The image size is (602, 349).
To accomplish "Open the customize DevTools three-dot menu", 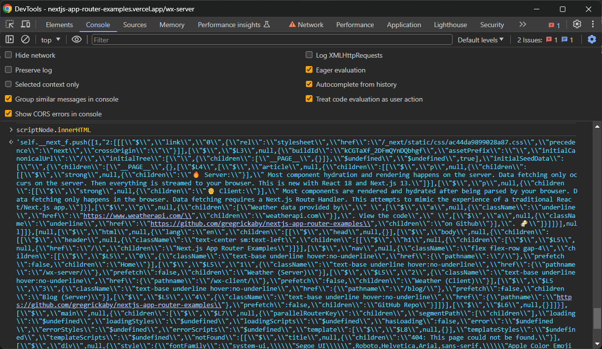I will coord(593,24).
